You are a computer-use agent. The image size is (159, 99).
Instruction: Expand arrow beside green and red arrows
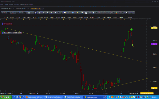[119, 13]
